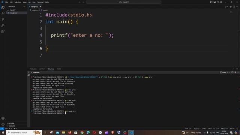Screen dimensions: 240x135
Task: Add a new terminal with plus icon
Action: [228, 72]
